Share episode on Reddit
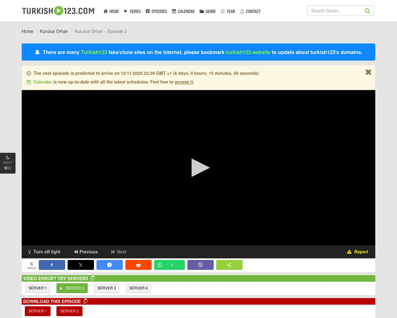The height and width of the screenshot is (318, 397). [x=138, y=265]
